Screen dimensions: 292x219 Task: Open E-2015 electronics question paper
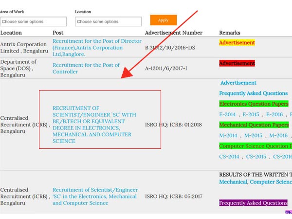point(251,114)
